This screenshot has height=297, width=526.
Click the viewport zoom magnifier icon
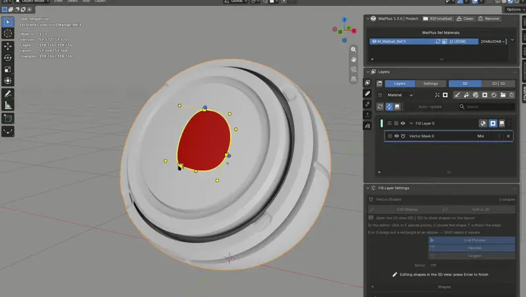point(354,49)
